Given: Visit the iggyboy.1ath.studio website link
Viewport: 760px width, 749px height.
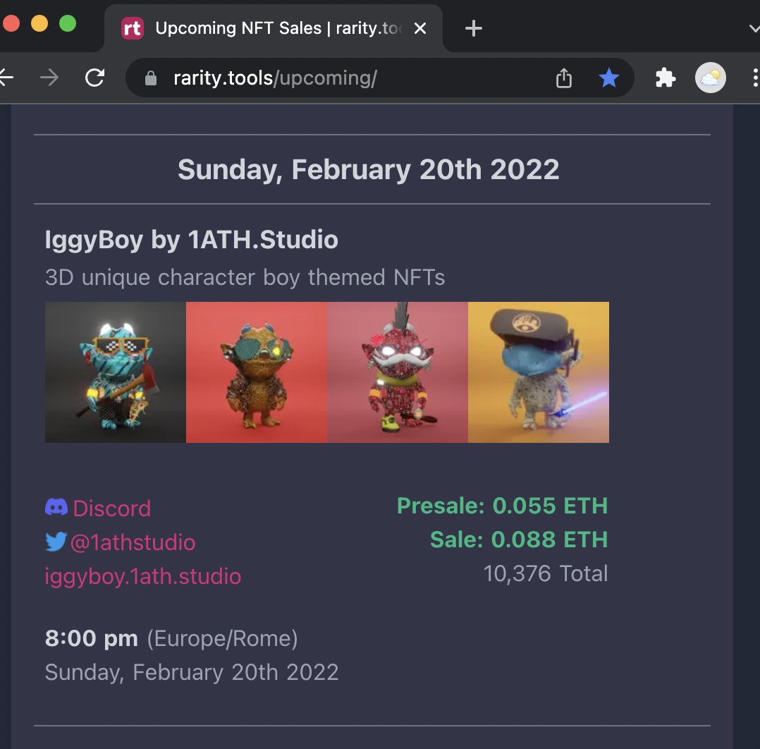Looking at the screenshot, I should [143, 576].
